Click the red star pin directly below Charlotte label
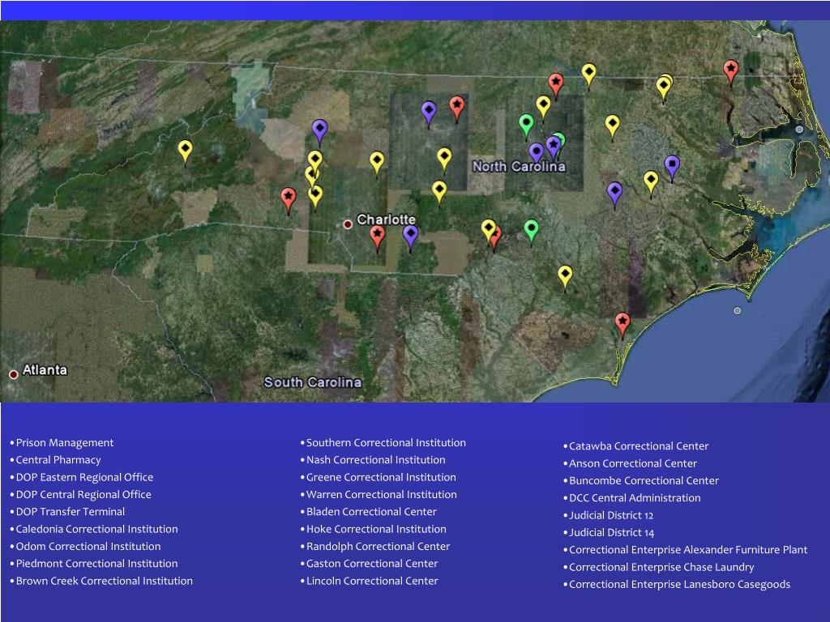 tap(377, 237)
